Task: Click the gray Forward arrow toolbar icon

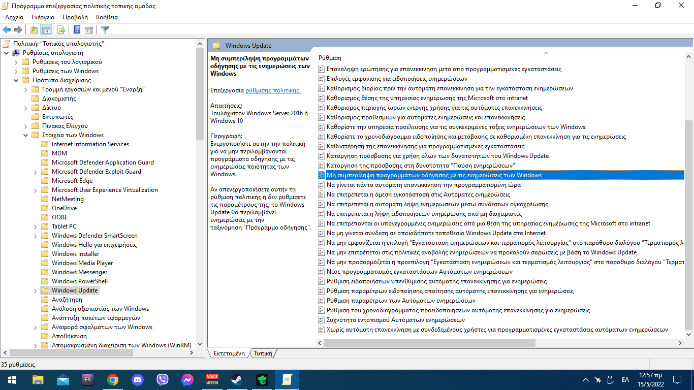Action: (18, 29)
